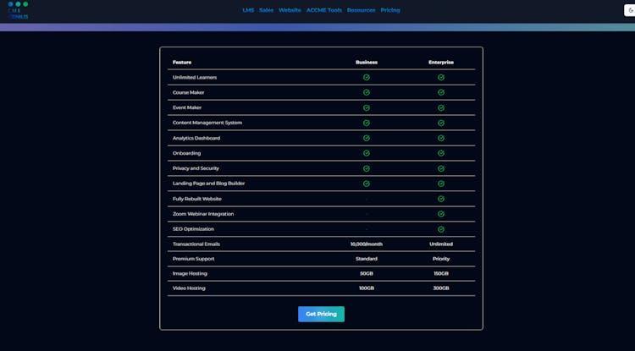Viewport: 635px width, 351px height.
Task: Click Business checkmark for Analytics Dashboard
Action: (x=367, y=138)
